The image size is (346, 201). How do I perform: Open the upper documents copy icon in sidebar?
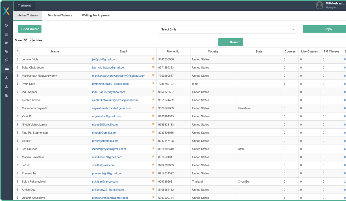click(6, 51)
